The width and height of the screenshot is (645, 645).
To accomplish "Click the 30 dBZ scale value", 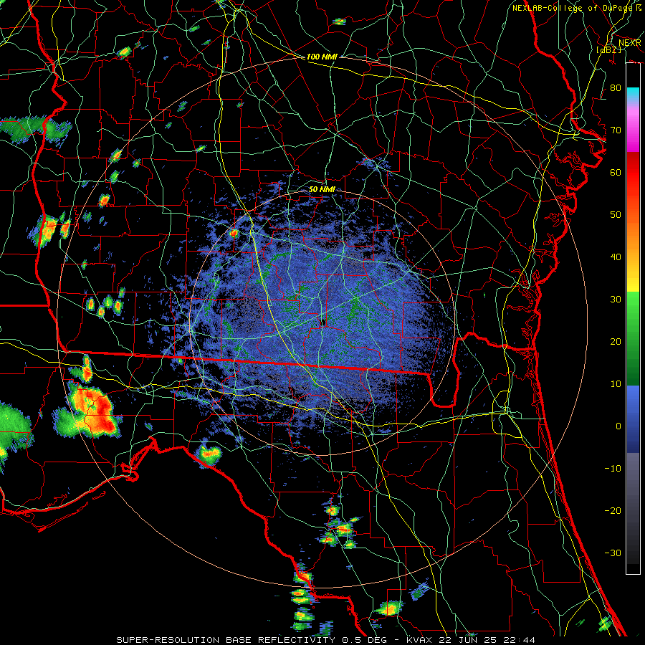I will click(616, 300).
